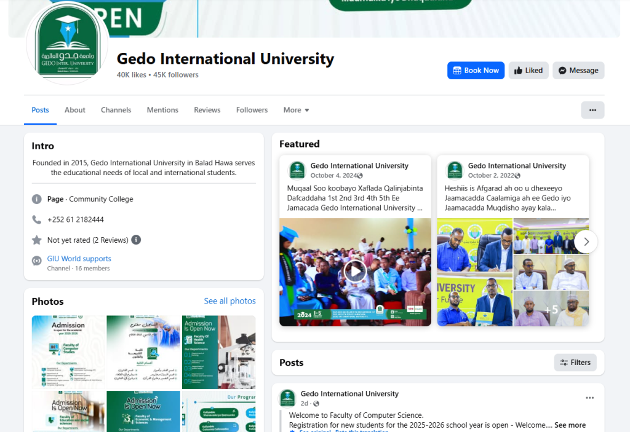Open the GIU World supports channel link

pos(79,259)
